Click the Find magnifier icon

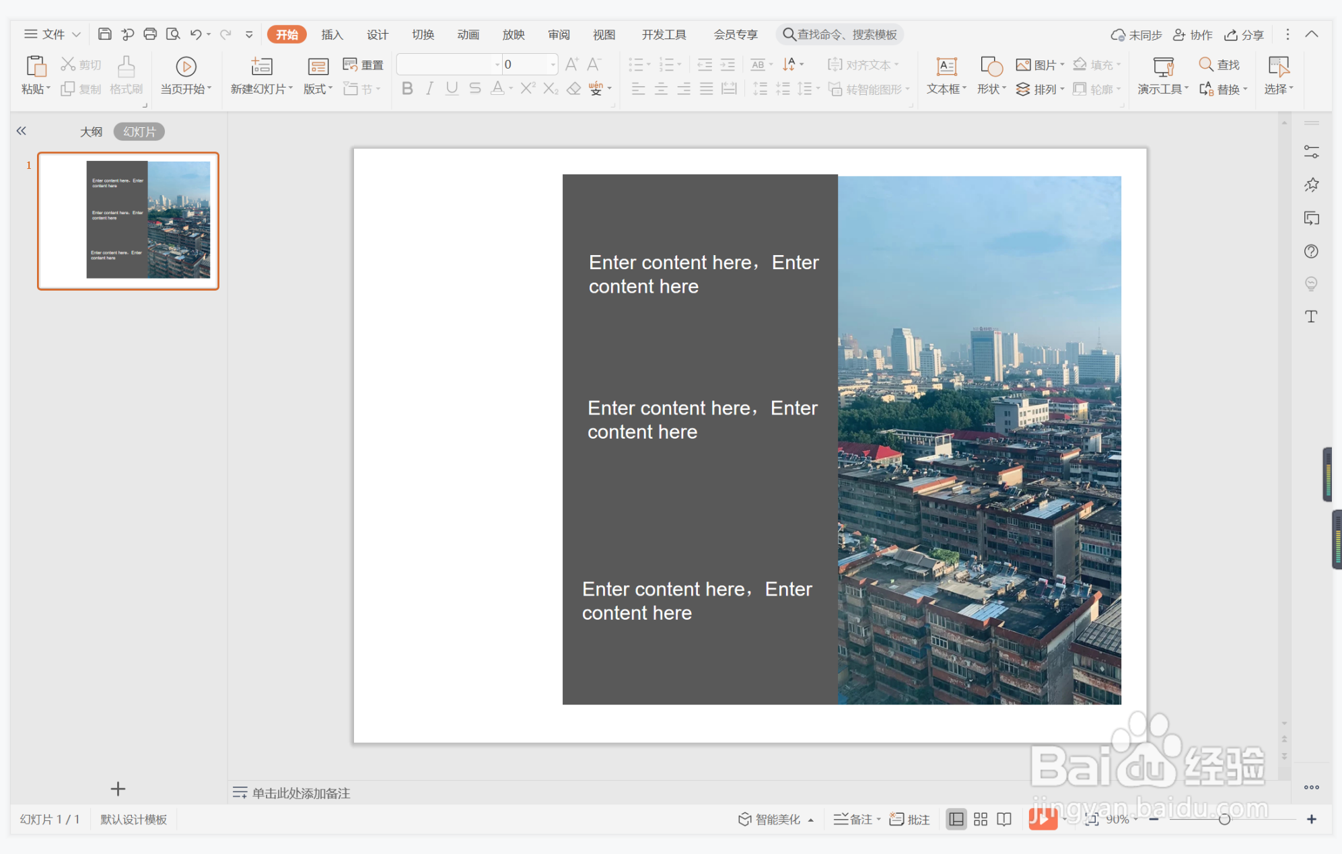point(1206,65)
